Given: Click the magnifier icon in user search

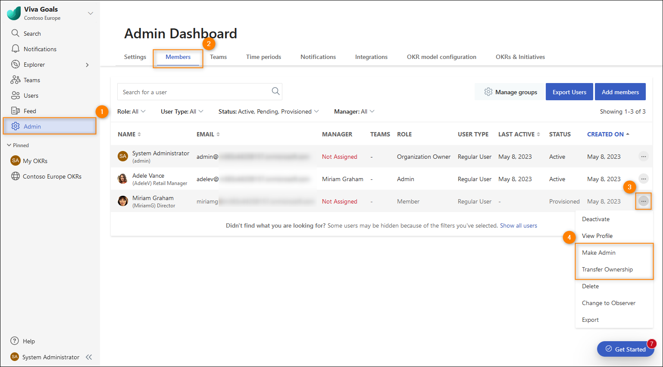Looking at the screenshot, I should coord(275,91).
